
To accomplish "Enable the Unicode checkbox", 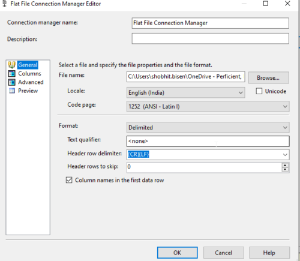I will tap(259, 91).
